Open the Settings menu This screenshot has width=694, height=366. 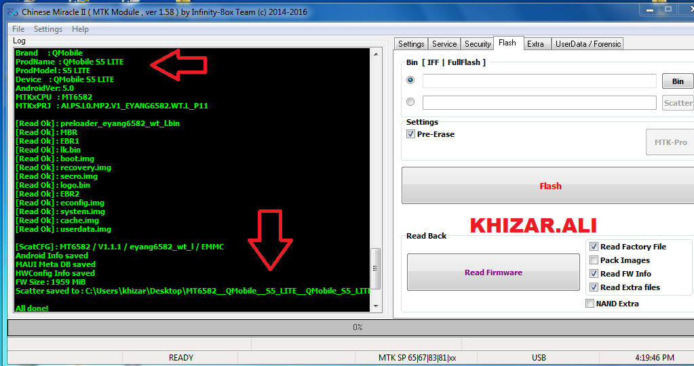click(x=47, y=29)
